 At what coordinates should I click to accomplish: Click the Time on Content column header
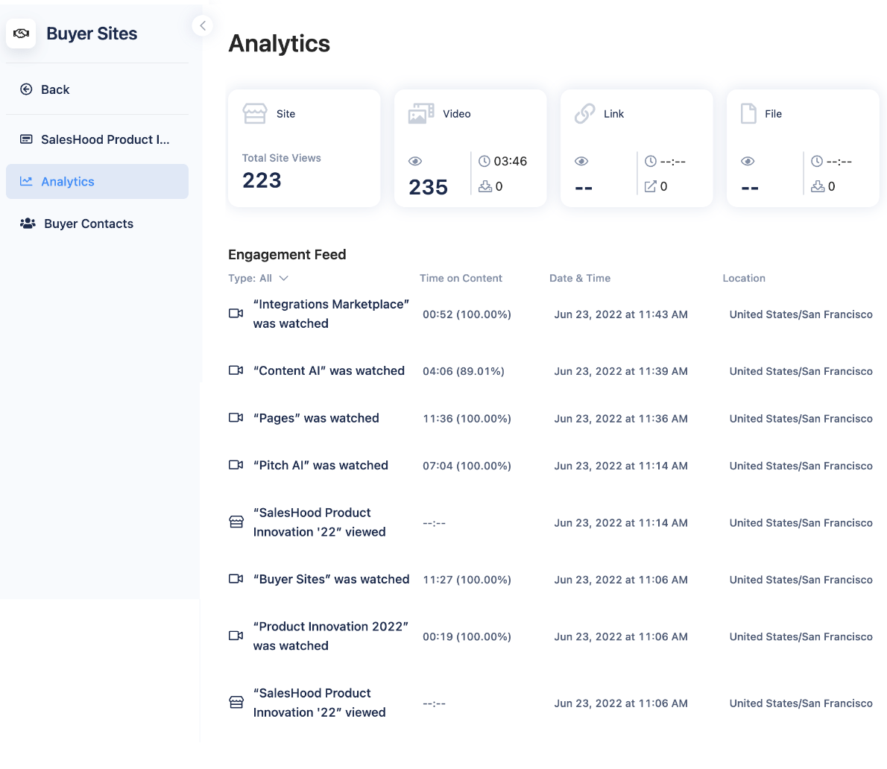click(461, 278)
